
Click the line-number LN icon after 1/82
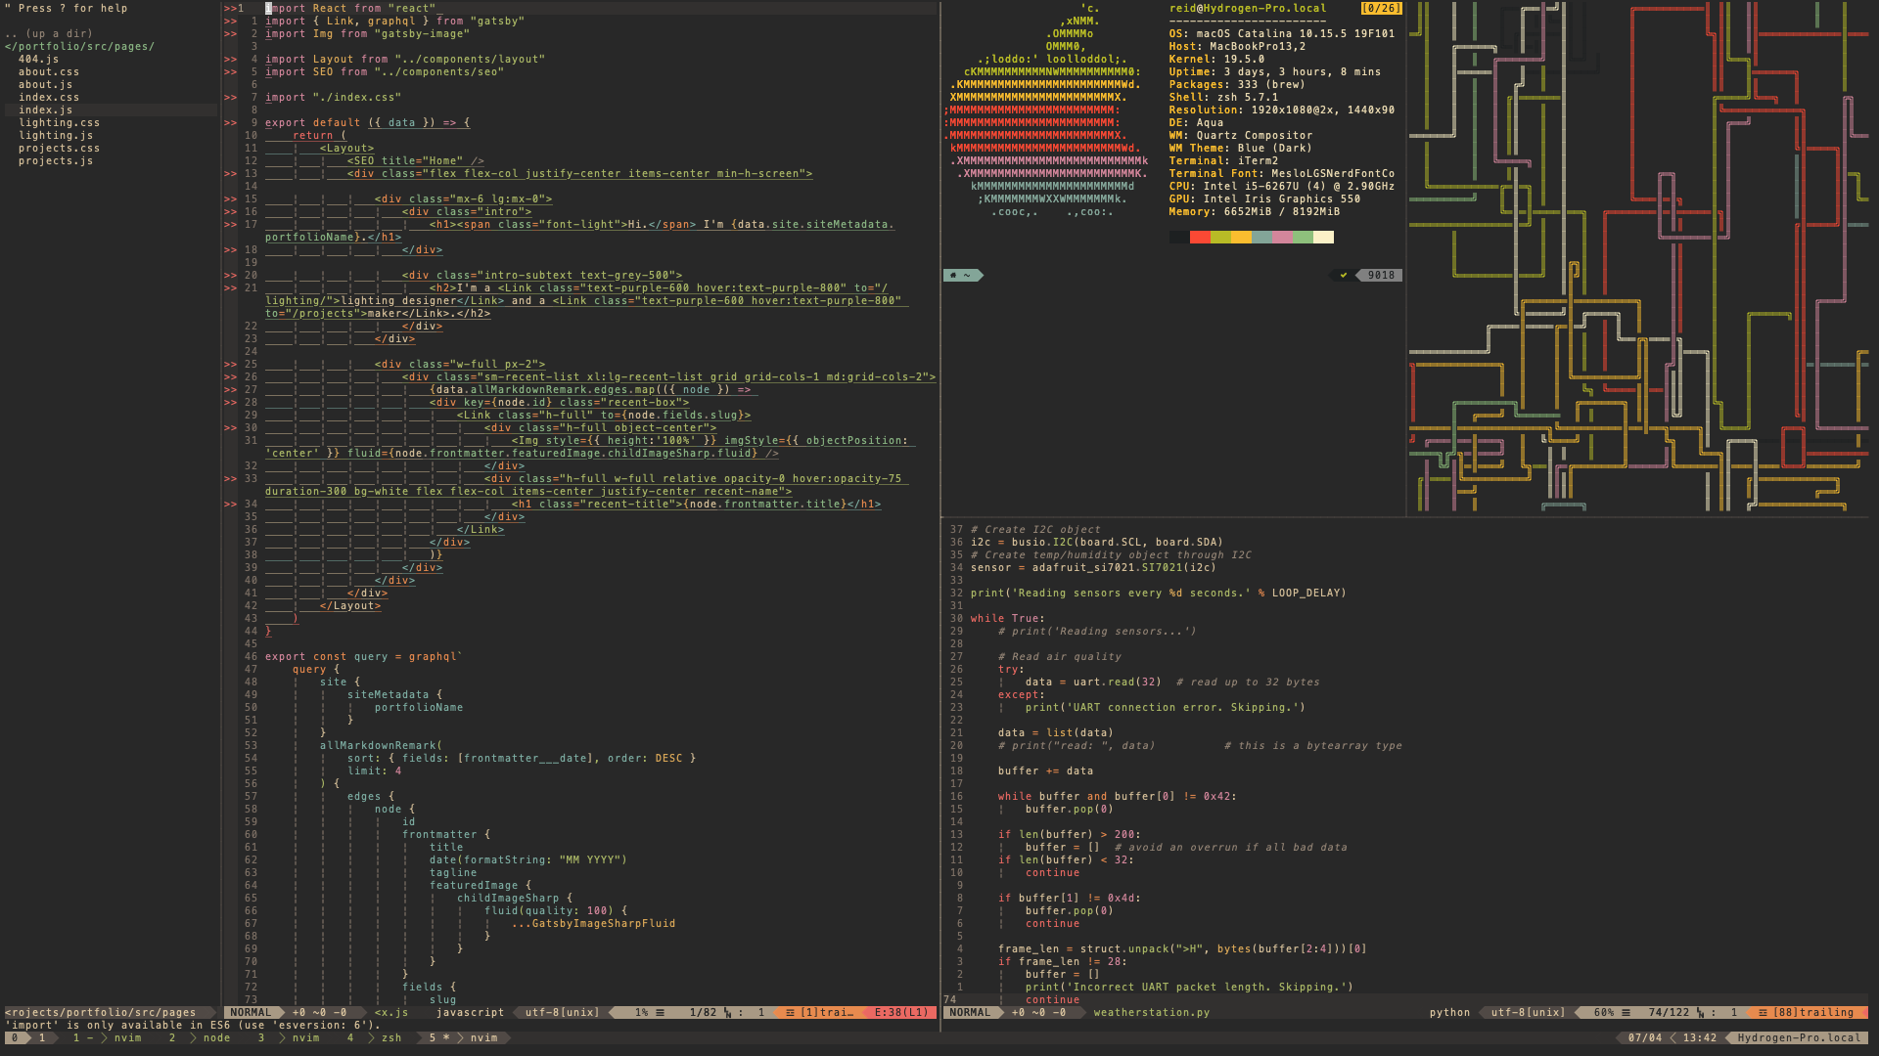(x=728, y=1013)
